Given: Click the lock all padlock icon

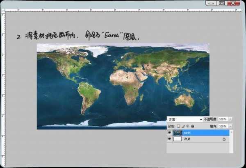Looking at the screenshot, I should point(192,126).
